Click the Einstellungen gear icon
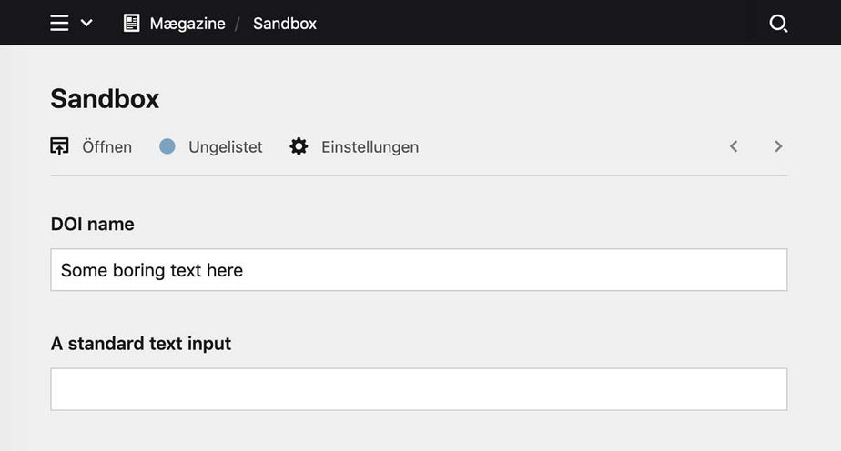 coord(299,146)
